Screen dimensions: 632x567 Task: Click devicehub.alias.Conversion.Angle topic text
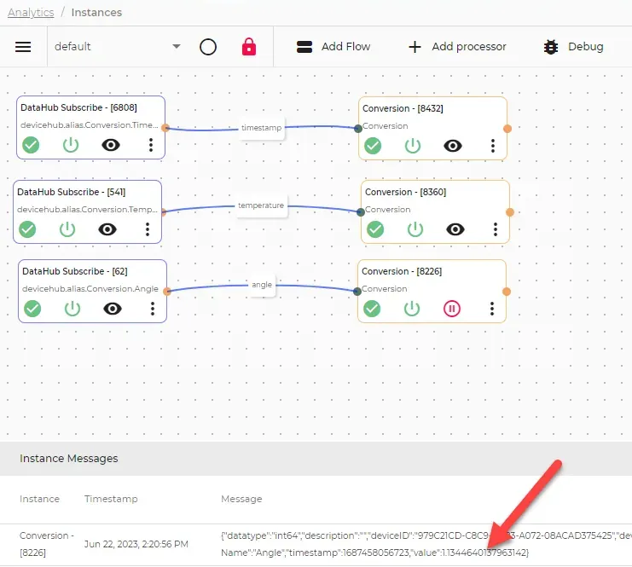pos(90,289)
